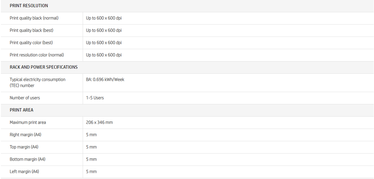The image size is (374, 179).
Task: Click the PRINT RESOLUTION section header
Action: [29, 6]
